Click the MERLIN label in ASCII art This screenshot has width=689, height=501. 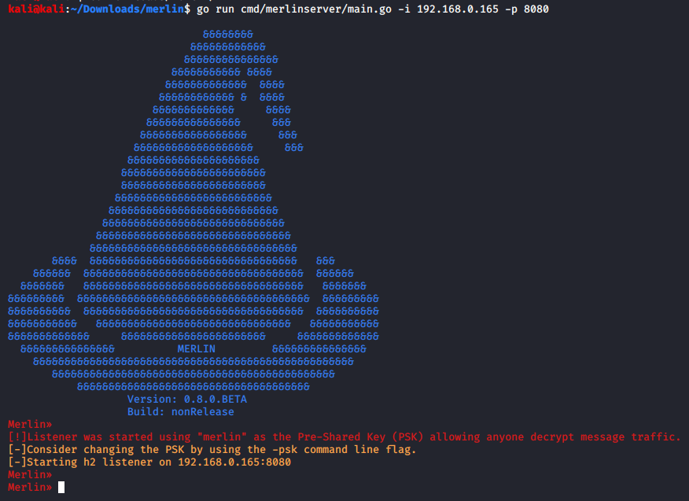click(x=197, y=349)
